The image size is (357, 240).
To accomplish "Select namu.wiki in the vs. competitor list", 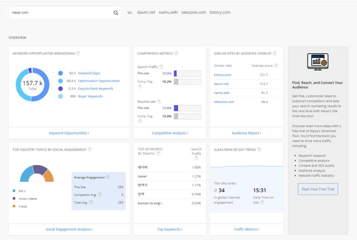I will 168,12.
